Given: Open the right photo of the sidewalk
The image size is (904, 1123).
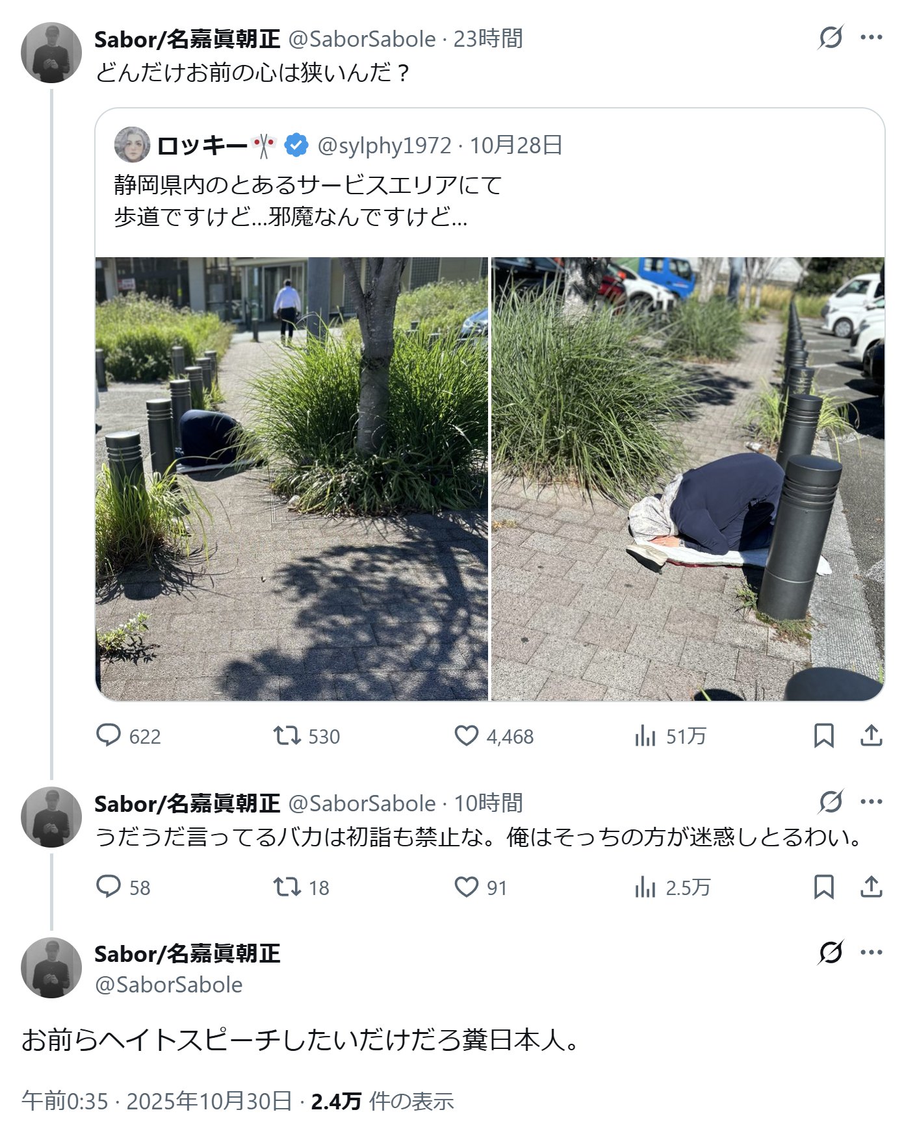Looking at the screenshot, I should pos(688,479).
